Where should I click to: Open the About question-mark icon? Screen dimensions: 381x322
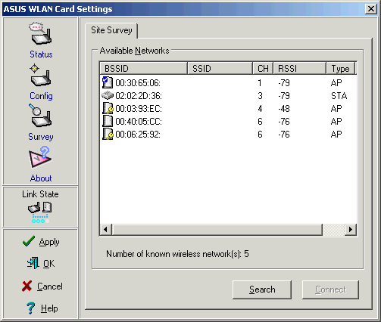pyautogui.click(x=40, y=157)
